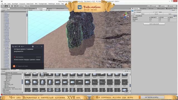Expand the Standard Assets folder

4,87
